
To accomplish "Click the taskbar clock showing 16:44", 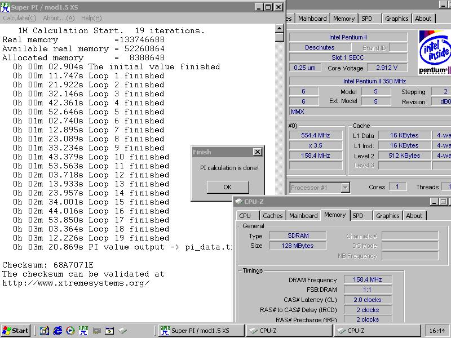I will 437,331.
